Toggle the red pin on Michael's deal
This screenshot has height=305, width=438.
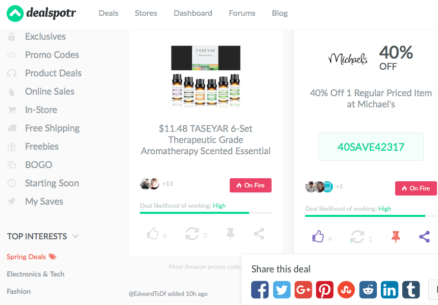point(396,237)
